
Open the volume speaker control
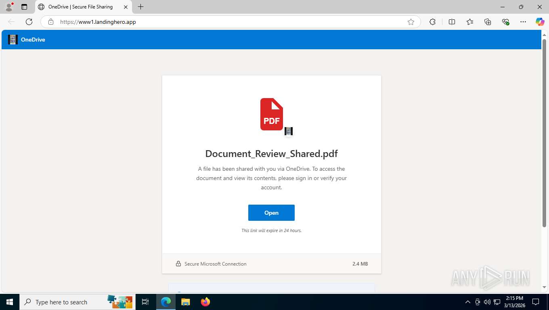tap(487, 302)
